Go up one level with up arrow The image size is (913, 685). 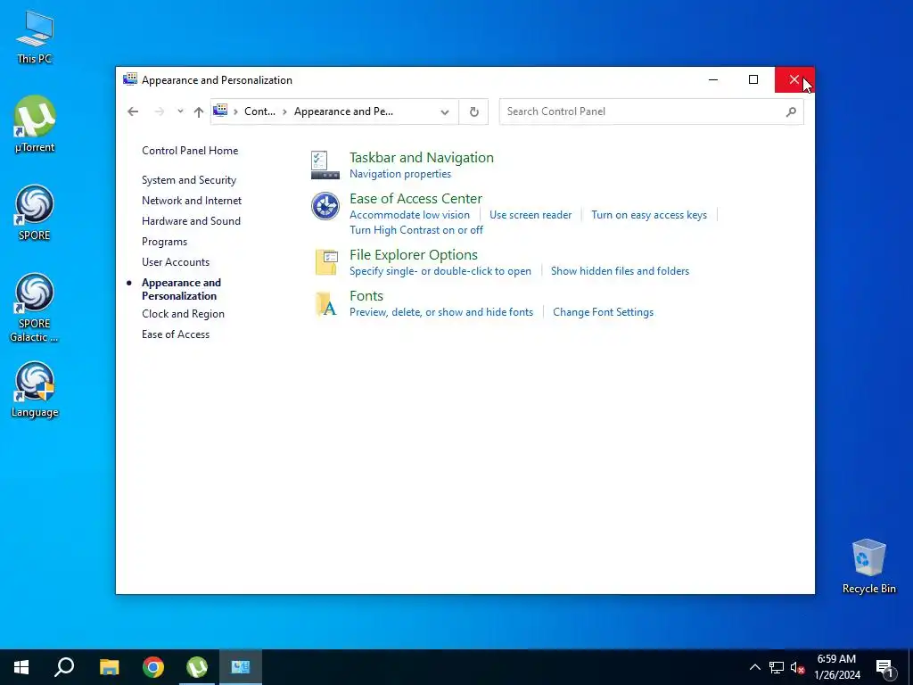click(199, 111)
